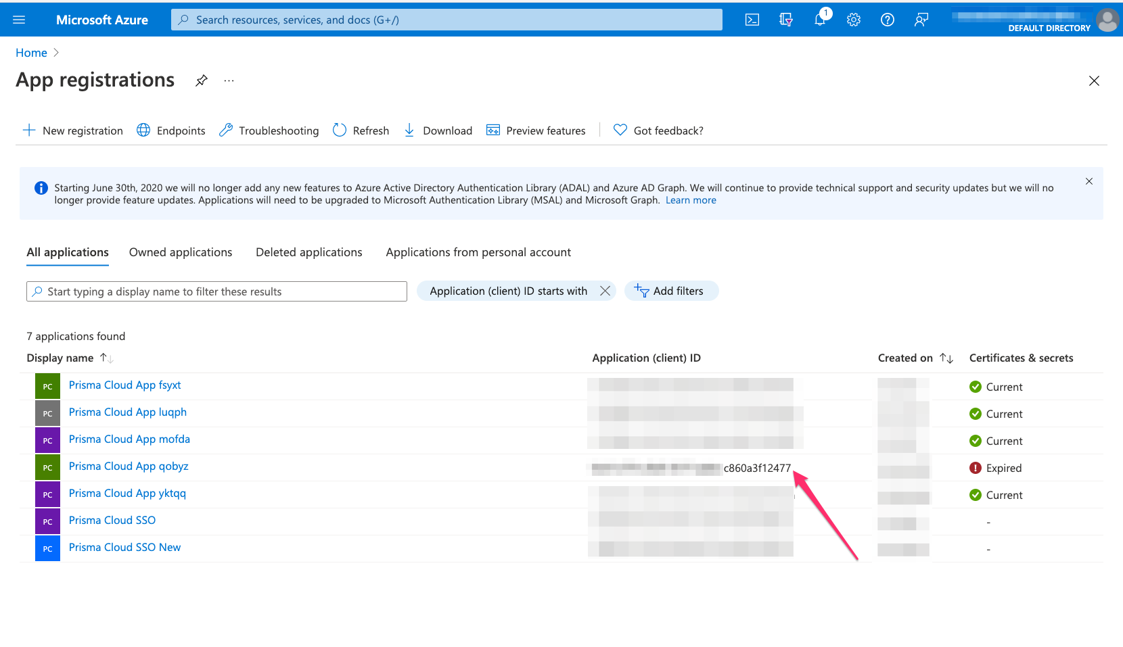Remove the Application (client) ID filter
The width and height of the screenshot is (1123, 647).
click(x=605, y=291)
